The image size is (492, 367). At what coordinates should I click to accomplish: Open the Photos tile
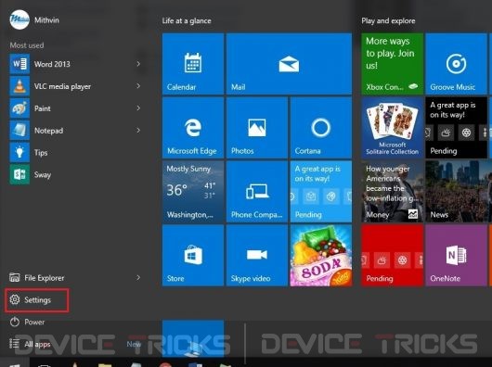(257, 128)
